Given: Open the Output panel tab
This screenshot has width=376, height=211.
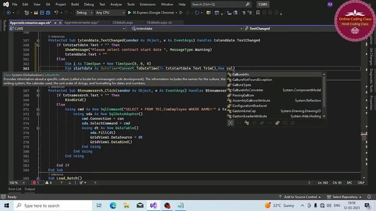Looking at the screenshot, I should 30,189.
